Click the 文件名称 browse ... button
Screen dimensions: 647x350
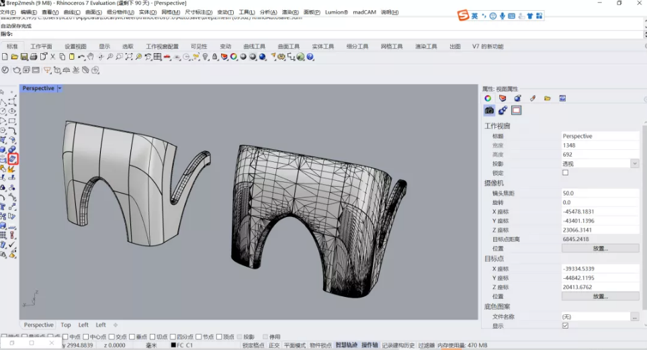[x=635, y=316]
